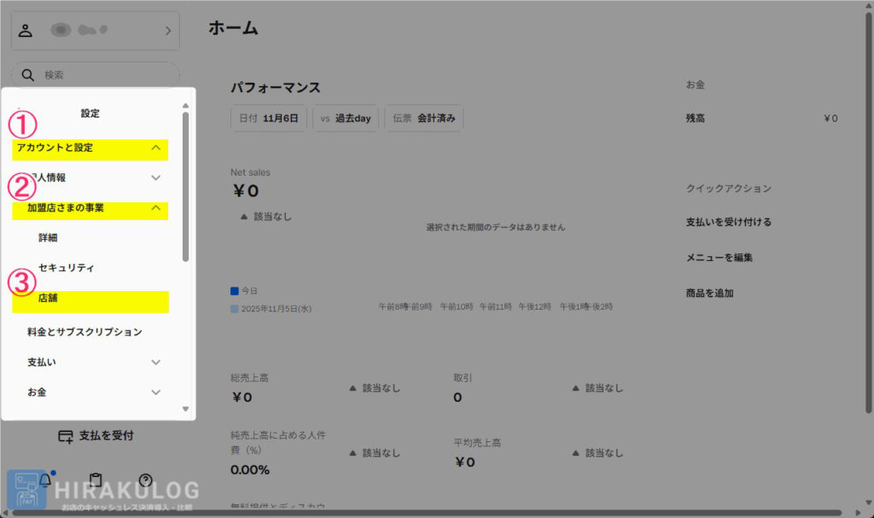Image resolution: width=874 pixels, height=518 pixels.
Task: Click the arrow beside the account name
Action: pos(167,32)
